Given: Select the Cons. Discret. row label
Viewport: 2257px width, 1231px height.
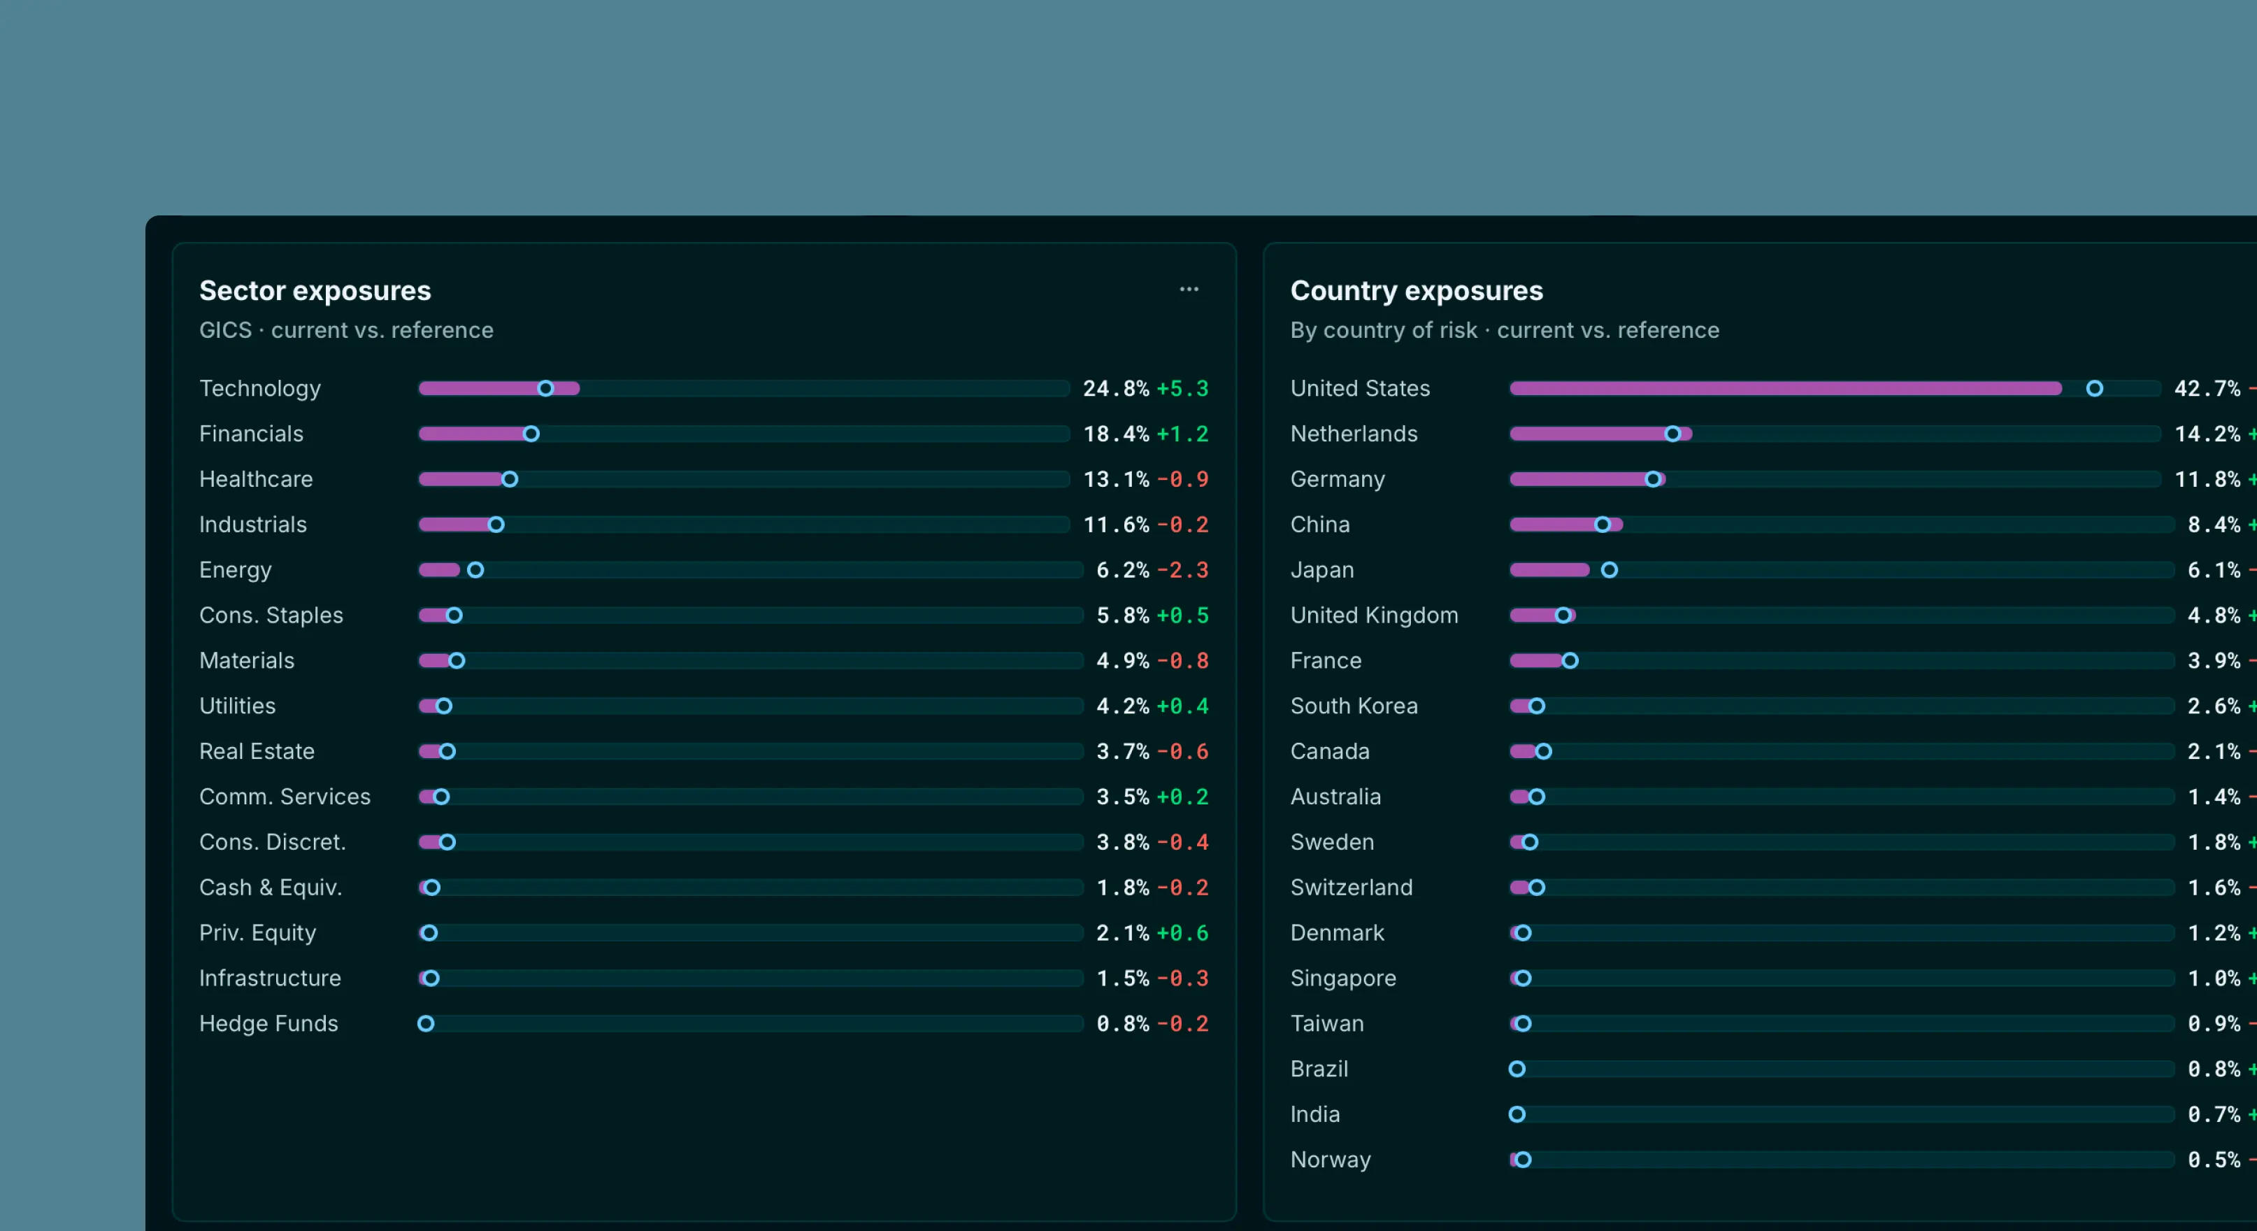Looking at the screenshot, I should coord(273,842).
